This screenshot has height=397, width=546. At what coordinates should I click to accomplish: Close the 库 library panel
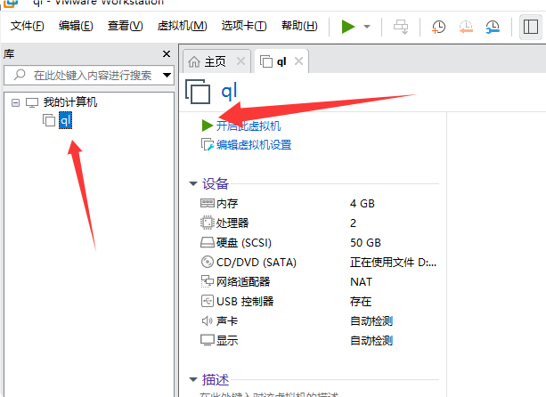pyautogui.click(x=167, y=54)
